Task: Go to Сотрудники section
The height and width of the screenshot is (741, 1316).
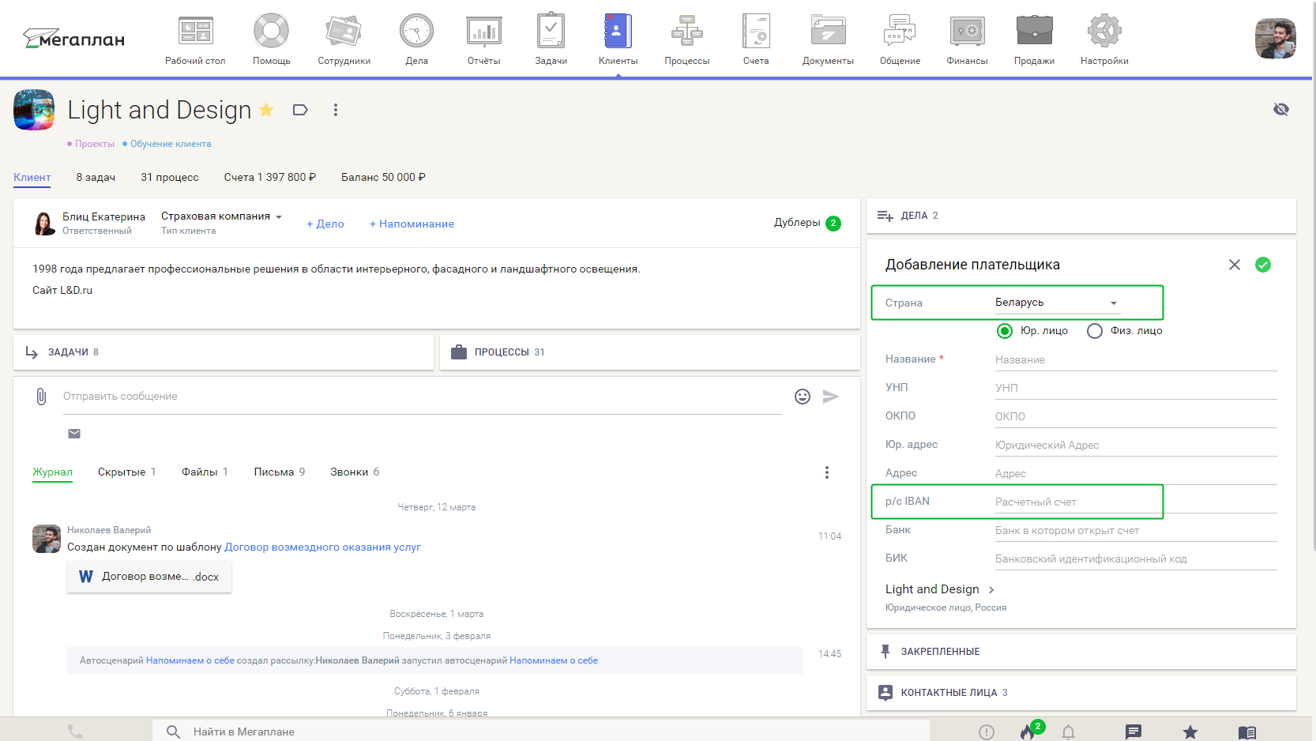Action: click(x=344, y=39)
